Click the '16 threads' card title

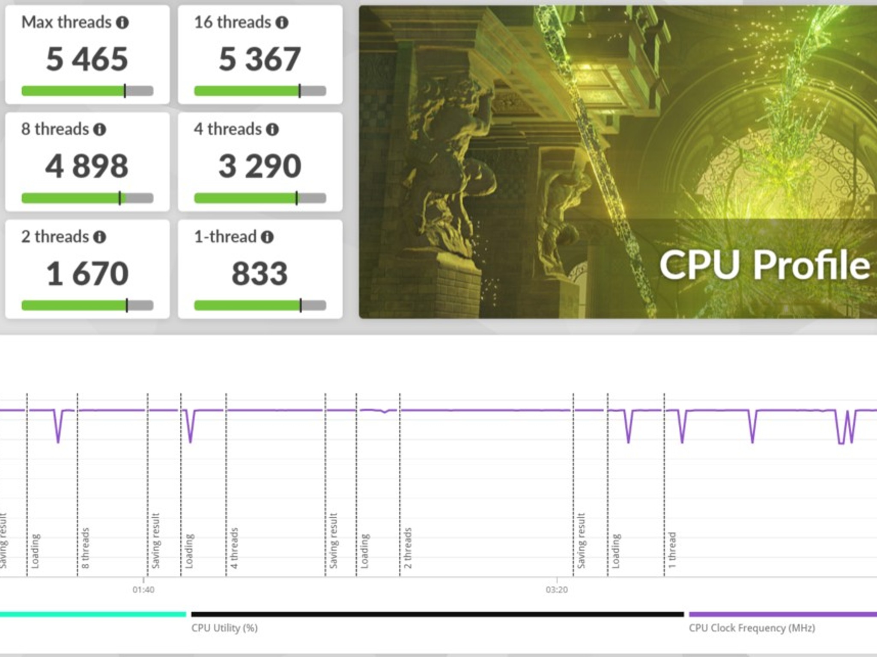[x=233, y=22]
